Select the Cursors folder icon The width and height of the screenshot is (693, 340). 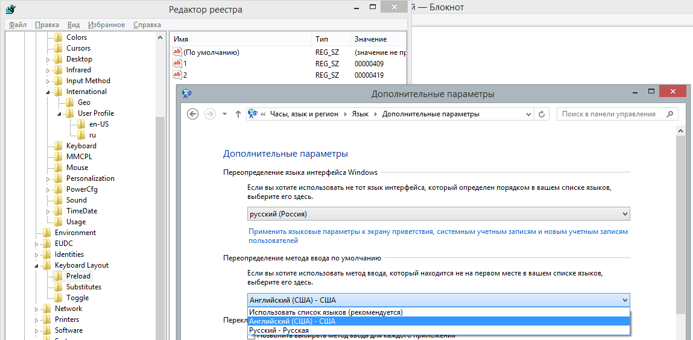59,48
